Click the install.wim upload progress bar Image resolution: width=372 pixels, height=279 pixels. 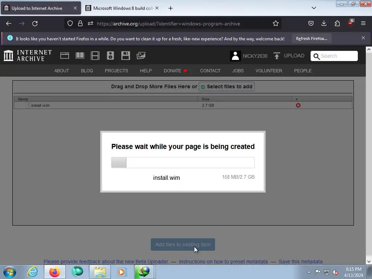tap(183, 162)
